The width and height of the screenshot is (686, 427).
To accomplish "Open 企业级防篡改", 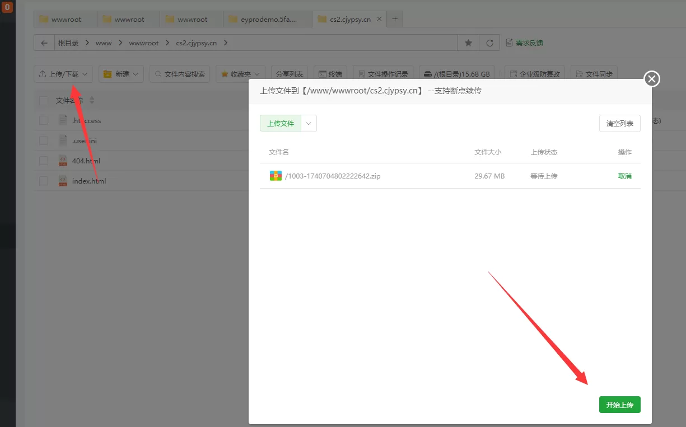I will (x=535, y=74).
